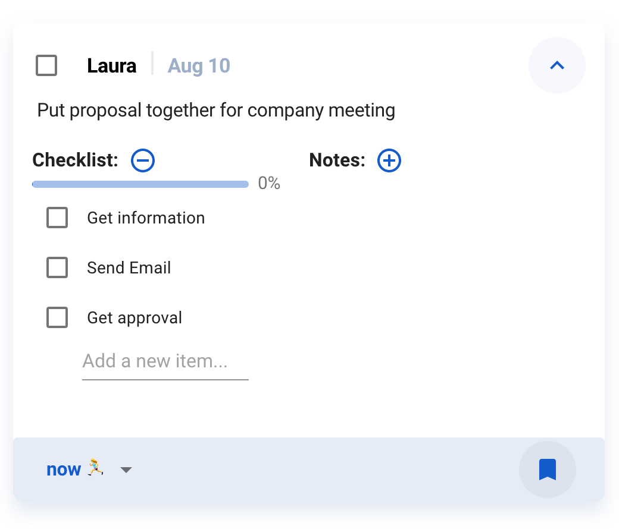619x529 pixels.
Task: Collapse the task card with chevron
Action: click(557, 65)
